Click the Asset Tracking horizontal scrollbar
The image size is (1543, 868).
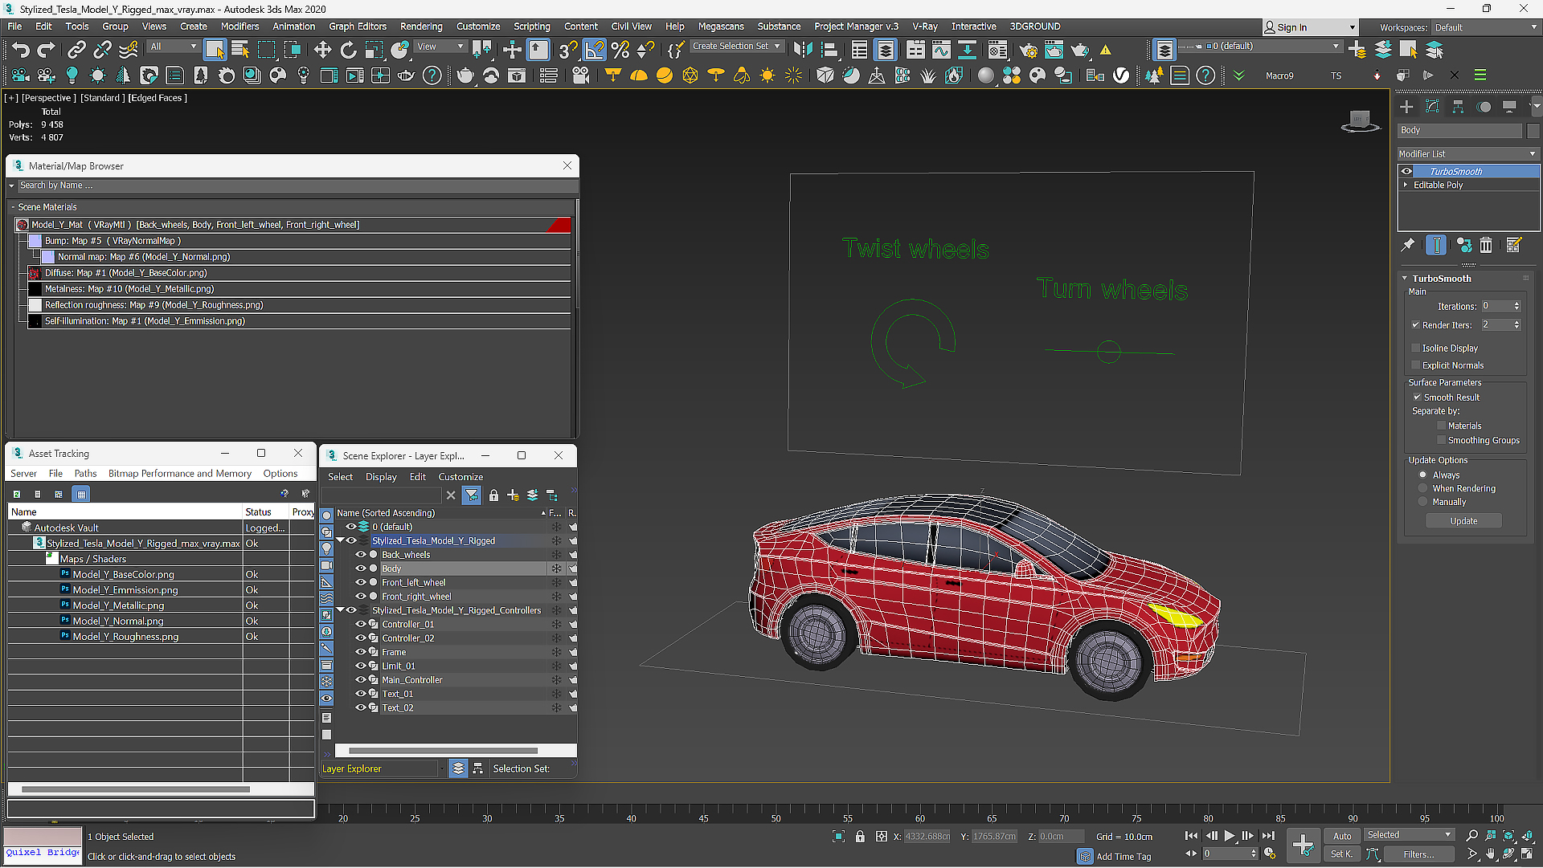click(135, 789)
